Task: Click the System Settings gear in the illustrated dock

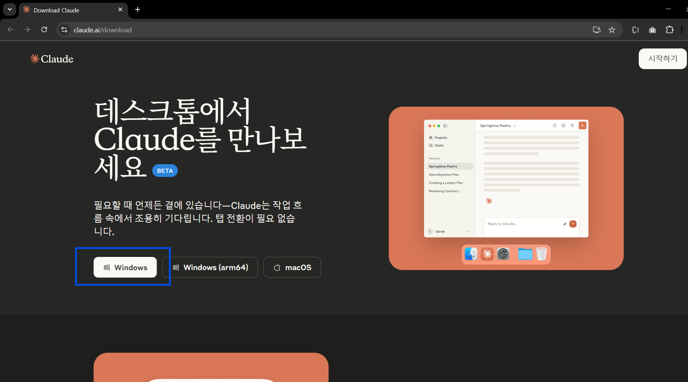Action: tap(503, 254)
